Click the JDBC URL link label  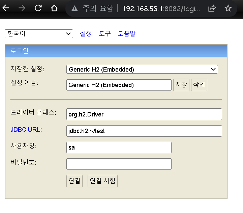pos(25,130)
